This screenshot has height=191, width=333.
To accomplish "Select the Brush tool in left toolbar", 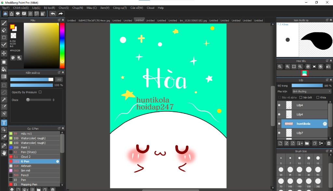I will (4, 23).
